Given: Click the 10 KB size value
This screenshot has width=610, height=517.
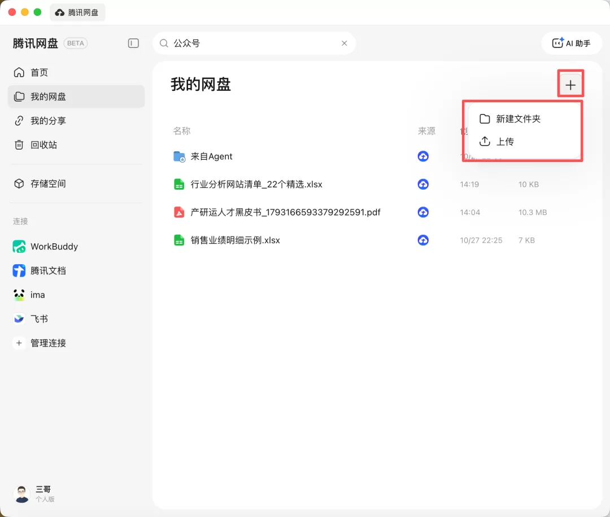Looking at the screenshot, I should tap(528, 184).
